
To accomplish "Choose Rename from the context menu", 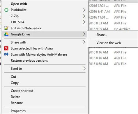I will [45, 103].
